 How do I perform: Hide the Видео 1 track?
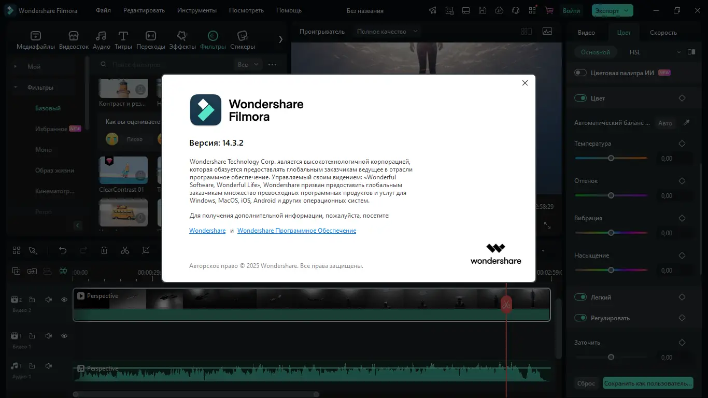[64, 336]
